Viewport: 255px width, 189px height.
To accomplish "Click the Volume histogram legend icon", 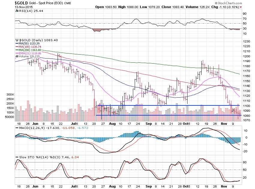I will tap(17, 56).
